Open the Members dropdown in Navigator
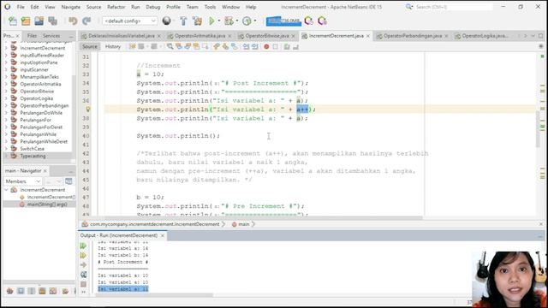548x308 pixels. pyautogui.click(x=23, y=181)
